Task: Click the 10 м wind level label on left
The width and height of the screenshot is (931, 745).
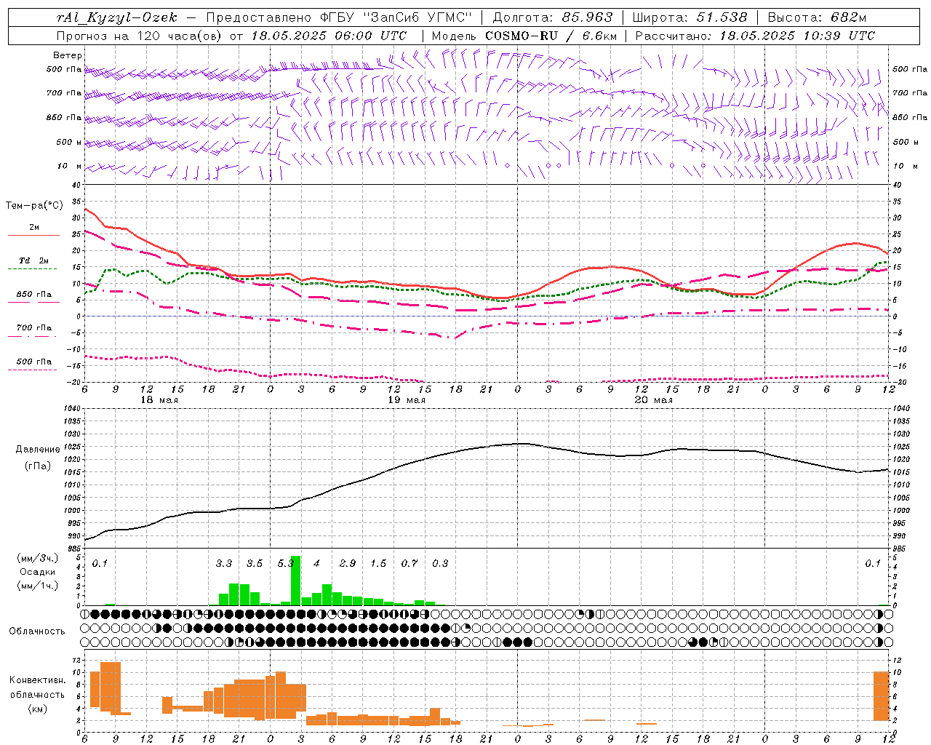Action: 69,166
